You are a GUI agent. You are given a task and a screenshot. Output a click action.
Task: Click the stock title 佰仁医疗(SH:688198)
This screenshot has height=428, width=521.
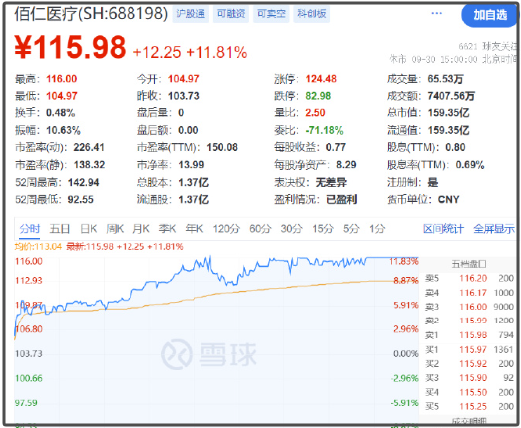[x=92, y=14]
